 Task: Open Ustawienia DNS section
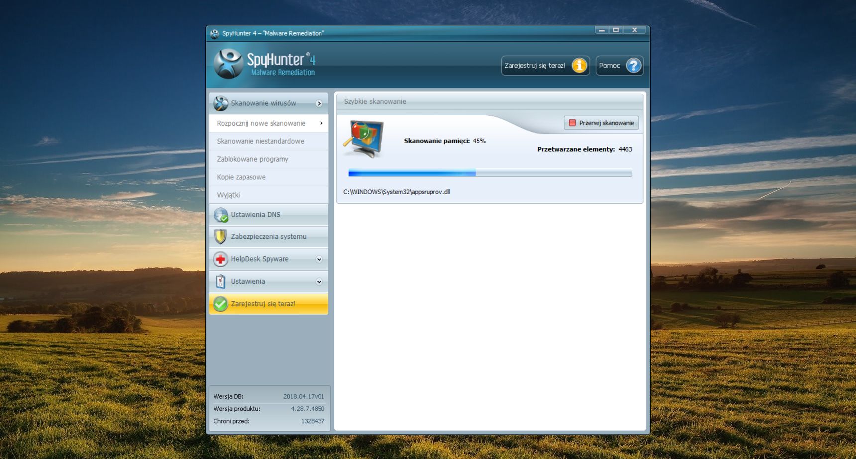pyautogui.click(x=269, y=215)
